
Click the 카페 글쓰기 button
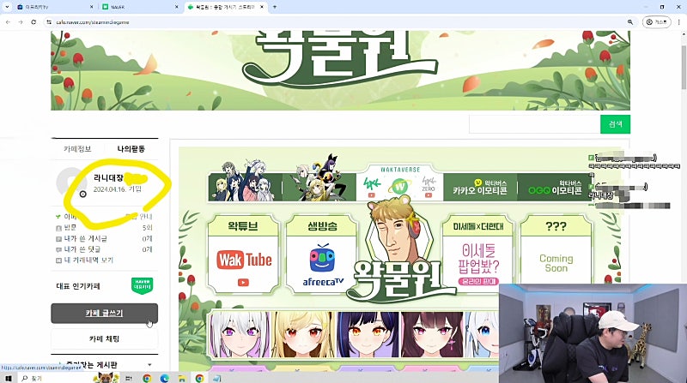pos(104,314)
